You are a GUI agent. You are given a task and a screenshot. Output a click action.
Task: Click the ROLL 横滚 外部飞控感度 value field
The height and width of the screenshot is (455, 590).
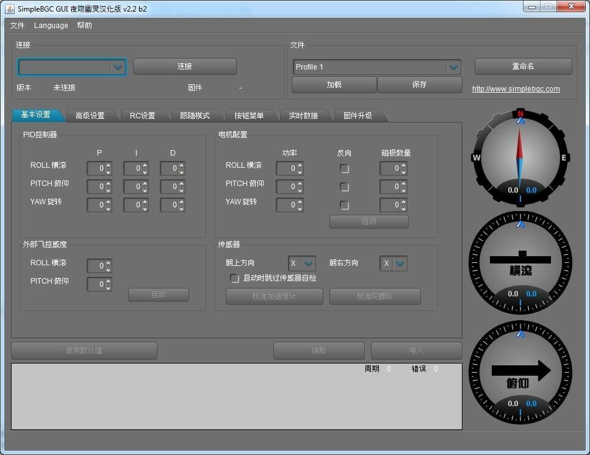coord(96,266)
